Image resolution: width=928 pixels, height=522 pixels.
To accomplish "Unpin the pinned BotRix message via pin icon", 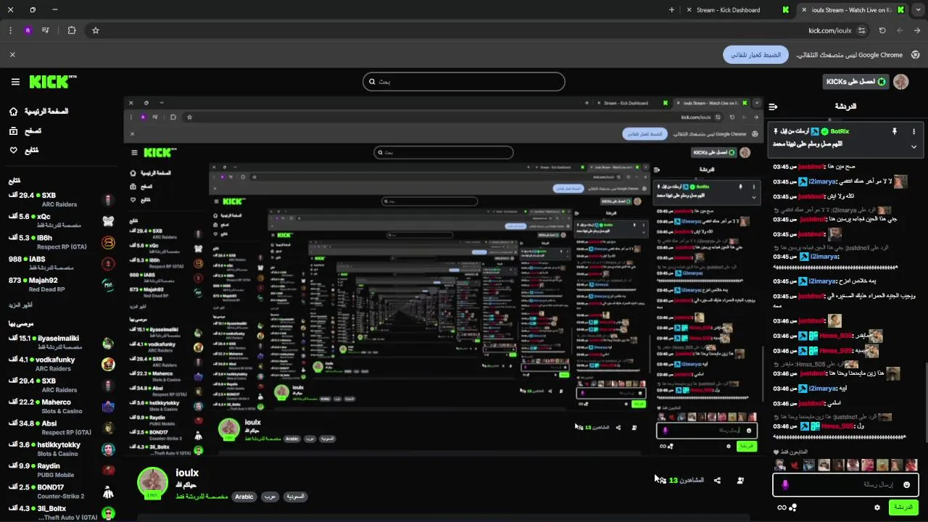I will tap(894, 132).
